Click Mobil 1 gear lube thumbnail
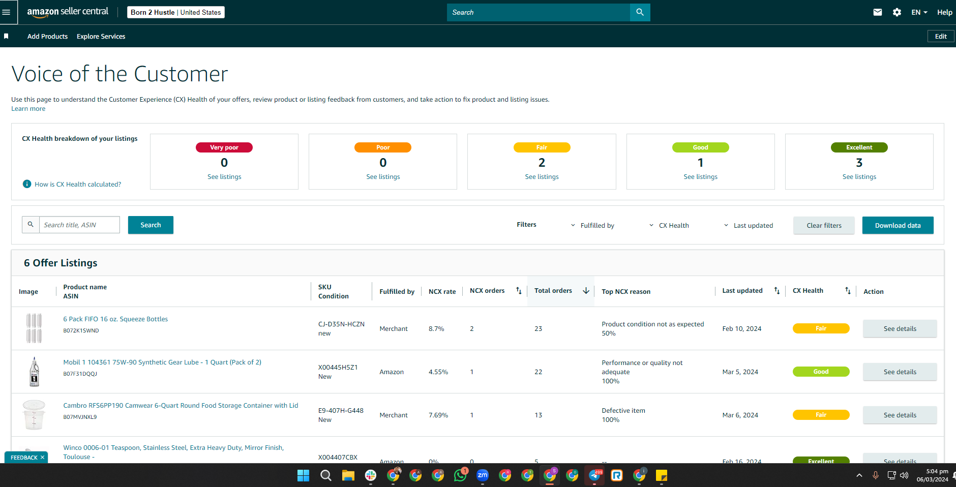 point(34,372)
